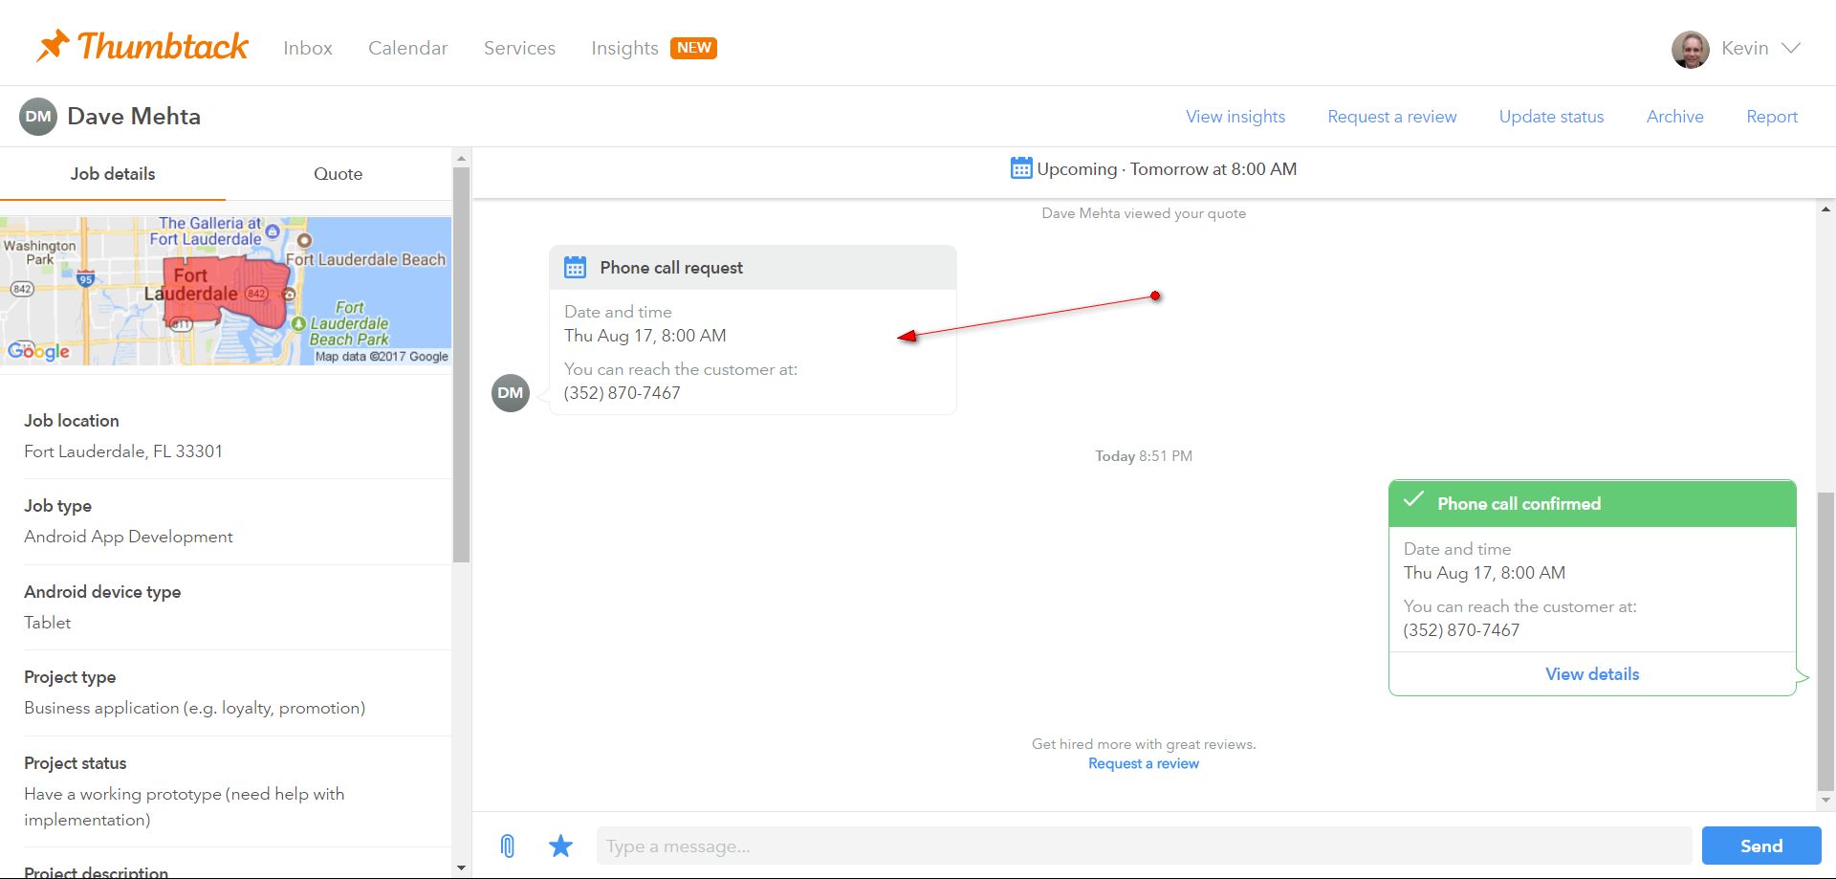This screenshot has height=879, width=1836.
Task: Click the Have a working prototype status text
Action: [x=185, y=806]
